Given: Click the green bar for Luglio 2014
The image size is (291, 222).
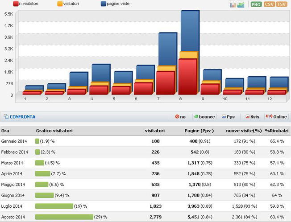Looking at the screenshot, I should click(x=54, y=206).
